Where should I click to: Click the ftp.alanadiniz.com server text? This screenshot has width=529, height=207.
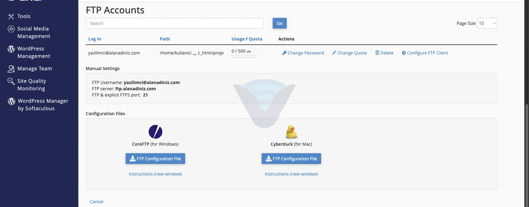click(136, 89)
